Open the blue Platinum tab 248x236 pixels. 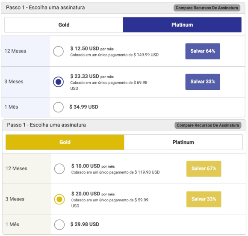pos(182,25)
